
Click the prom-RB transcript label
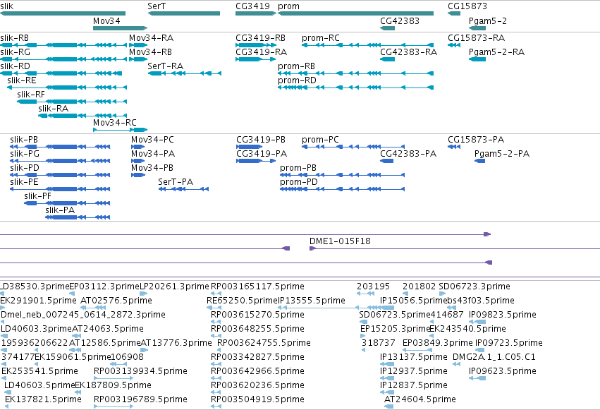(297, 66)
